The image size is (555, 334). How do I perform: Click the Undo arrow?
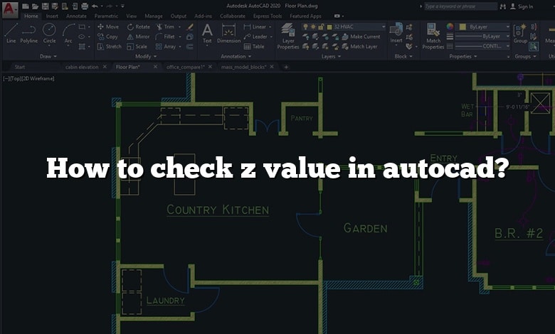(x=95, y=6)
